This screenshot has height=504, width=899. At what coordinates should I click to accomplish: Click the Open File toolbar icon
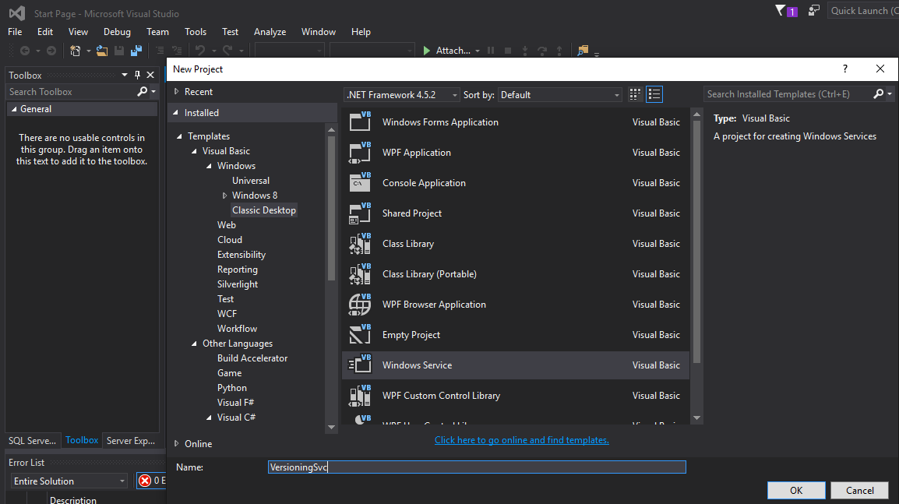pos(101,51)
